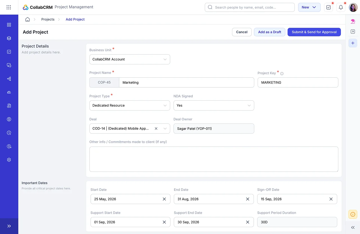Click the external link arrow icon in right panel

[353, 32]
